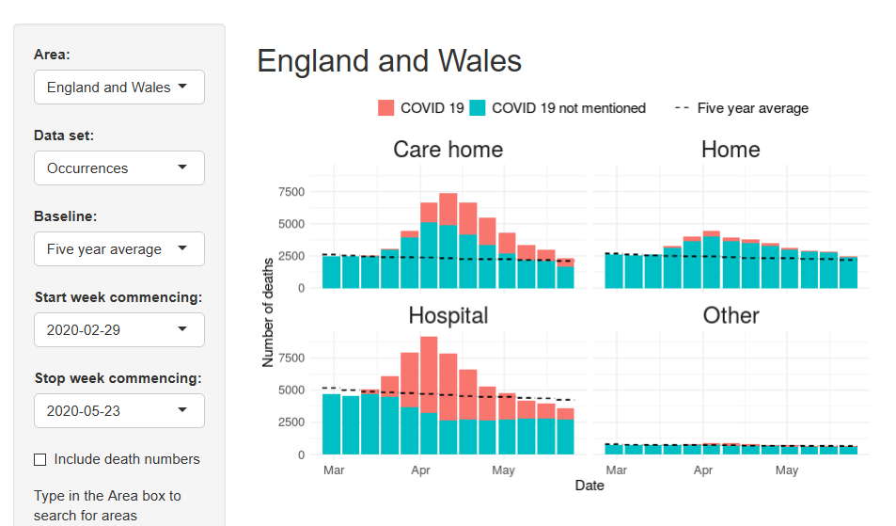Expand the Baseline dropdown
The height and width of the screenshot is (526, 896).
[x=118, y=249]
